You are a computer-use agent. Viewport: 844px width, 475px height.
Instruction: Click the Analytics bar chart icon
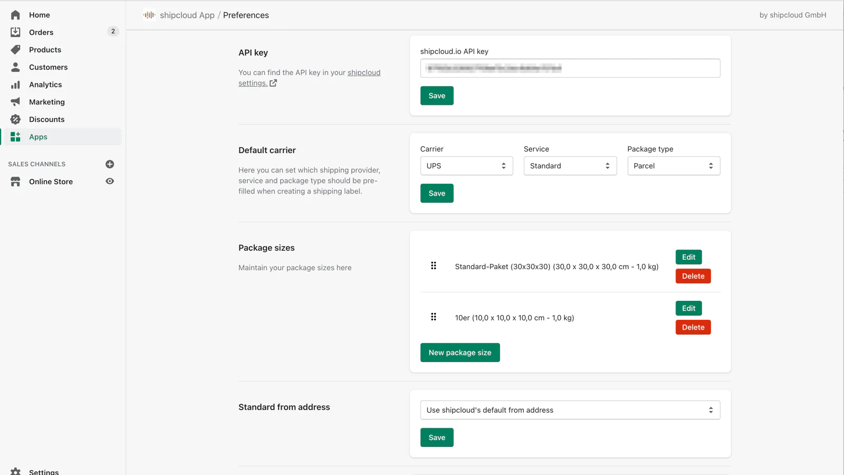click(15, 84)
